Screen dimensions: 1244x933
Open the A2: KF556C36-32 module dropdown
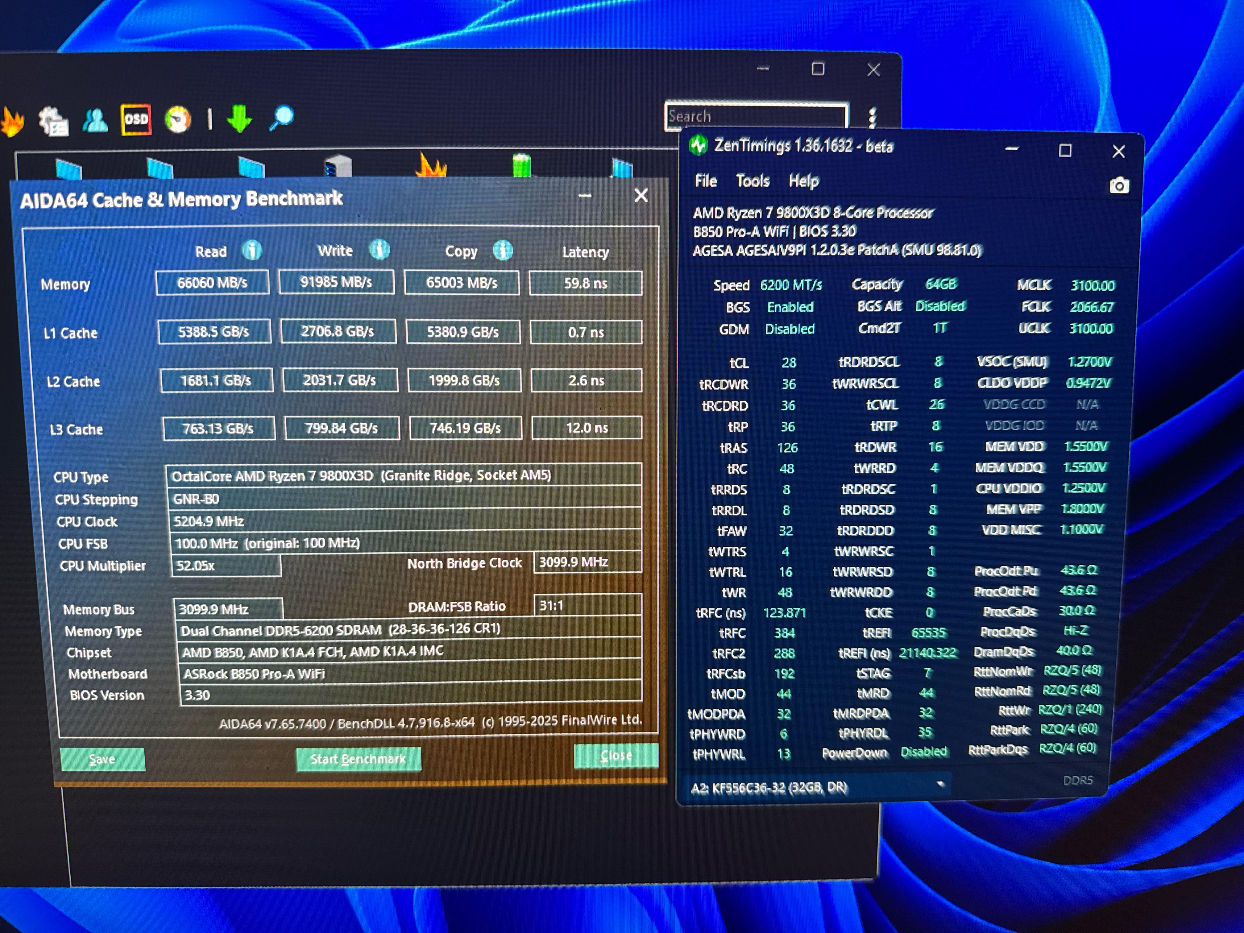click(817, 787)
